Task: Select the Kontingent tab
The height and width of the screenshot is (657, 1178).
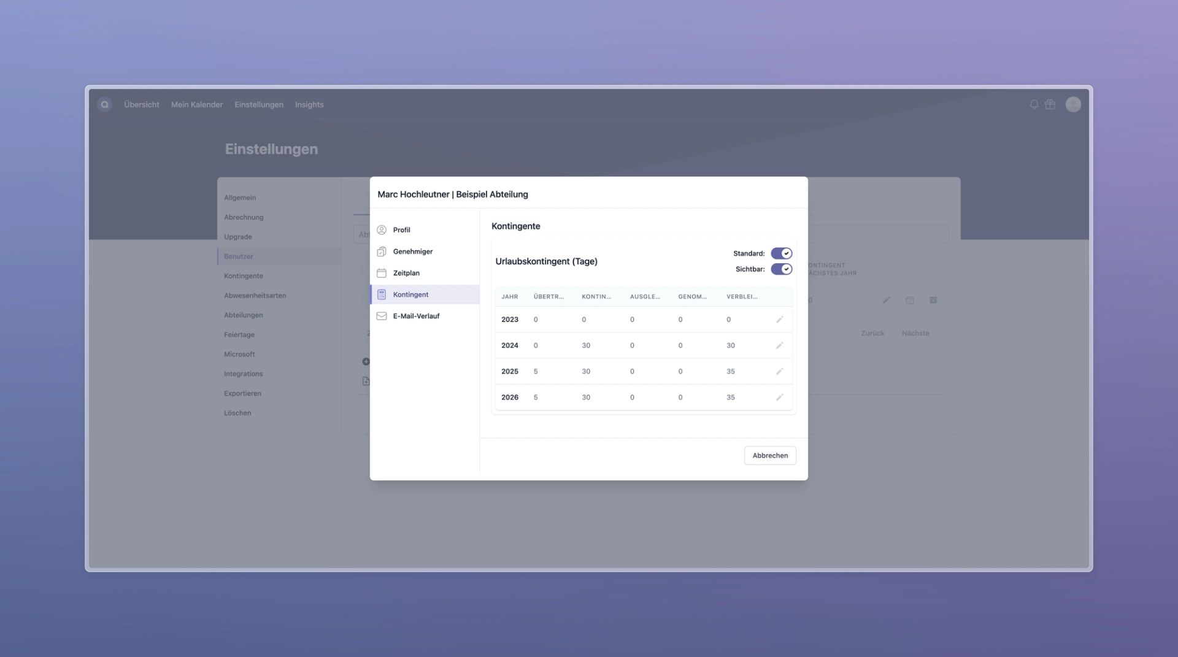Action: (425, 294)
